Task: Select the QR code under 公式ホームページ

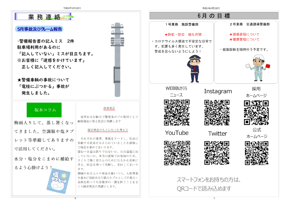Action: pyautogui.click(x=256, y=153)
